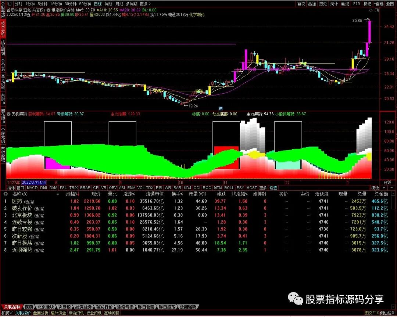Screen dimensions: 397x317
Task: Open the 行业资讯 panel tab
Action: click(x=94, y=313)
